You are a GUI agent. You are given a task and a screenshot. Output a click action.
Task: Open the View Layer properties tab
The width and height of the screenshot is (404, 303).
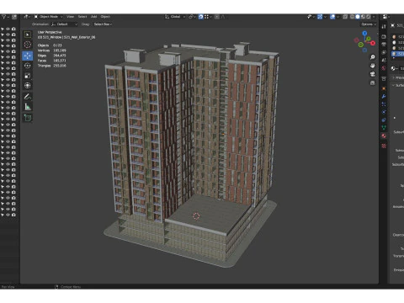pos(384,52)
